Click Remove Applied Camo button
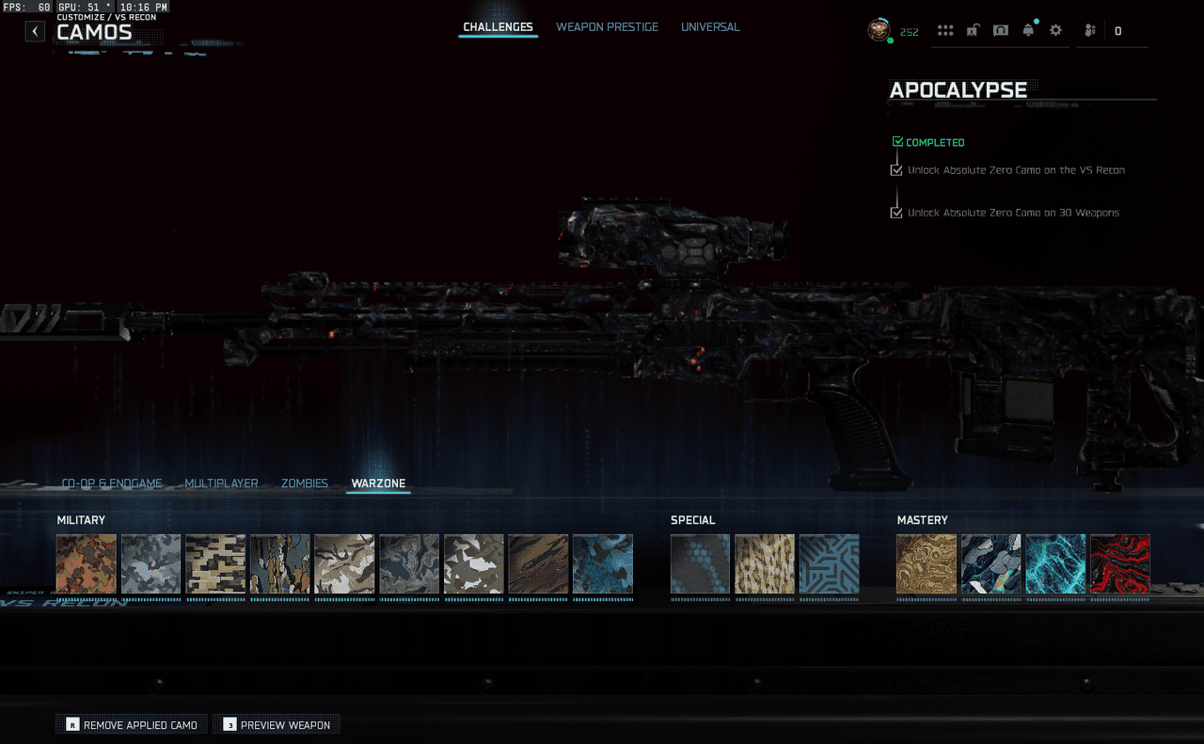This screenshot has height=744, width=1204. coord(132,725)
